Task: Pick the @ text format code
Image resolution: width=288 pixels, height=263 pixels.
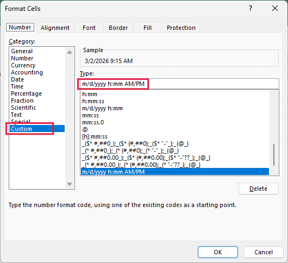Action: [x=175, y=129]
